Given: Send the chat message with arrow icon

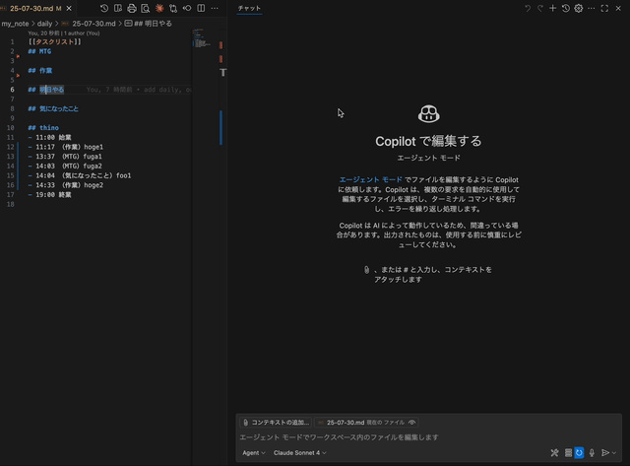Looking at the screenshot, I should coord(605,453).
